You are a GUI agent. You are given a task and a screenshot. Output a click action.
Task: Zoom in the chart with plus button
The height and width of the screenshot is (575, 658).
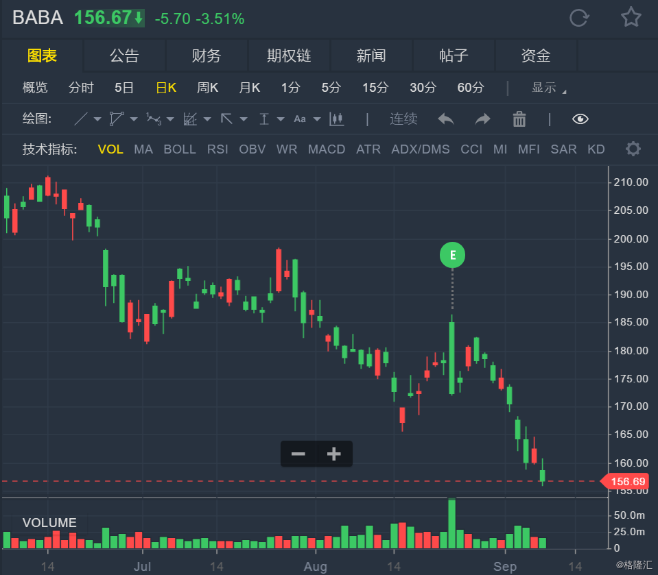(x=334, y=454)
